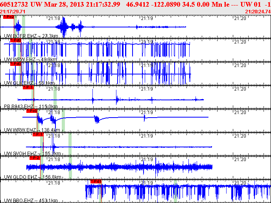Viewport: 271px width, 203px height.
Task: Select the UW GLDO EHZ 156.8km station label
Action: coord(32,177)
